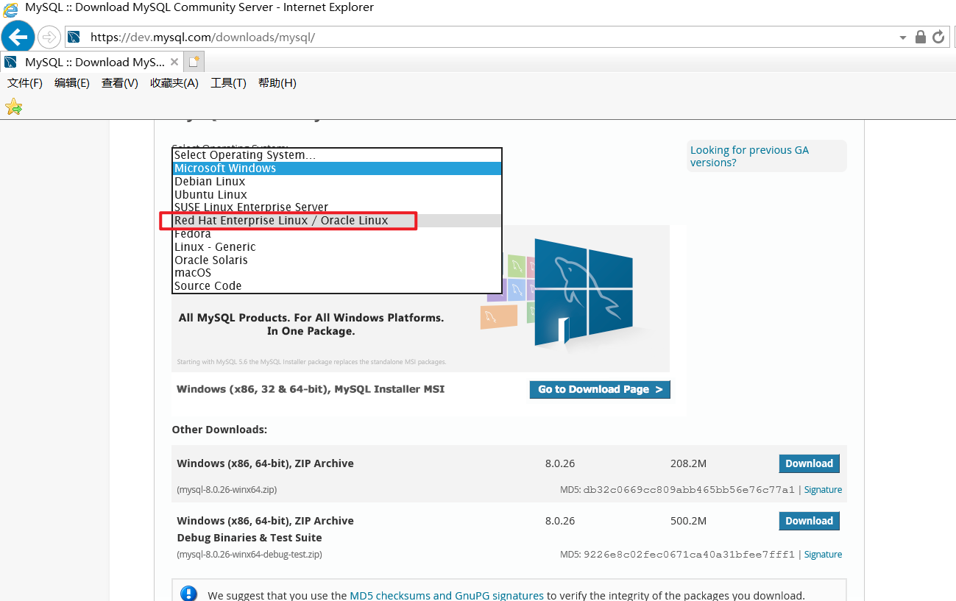The width and height of the screenshot is (956, 601).
Task: Download Windows ZIP Archive 208.2M
Action: point(809,463)
